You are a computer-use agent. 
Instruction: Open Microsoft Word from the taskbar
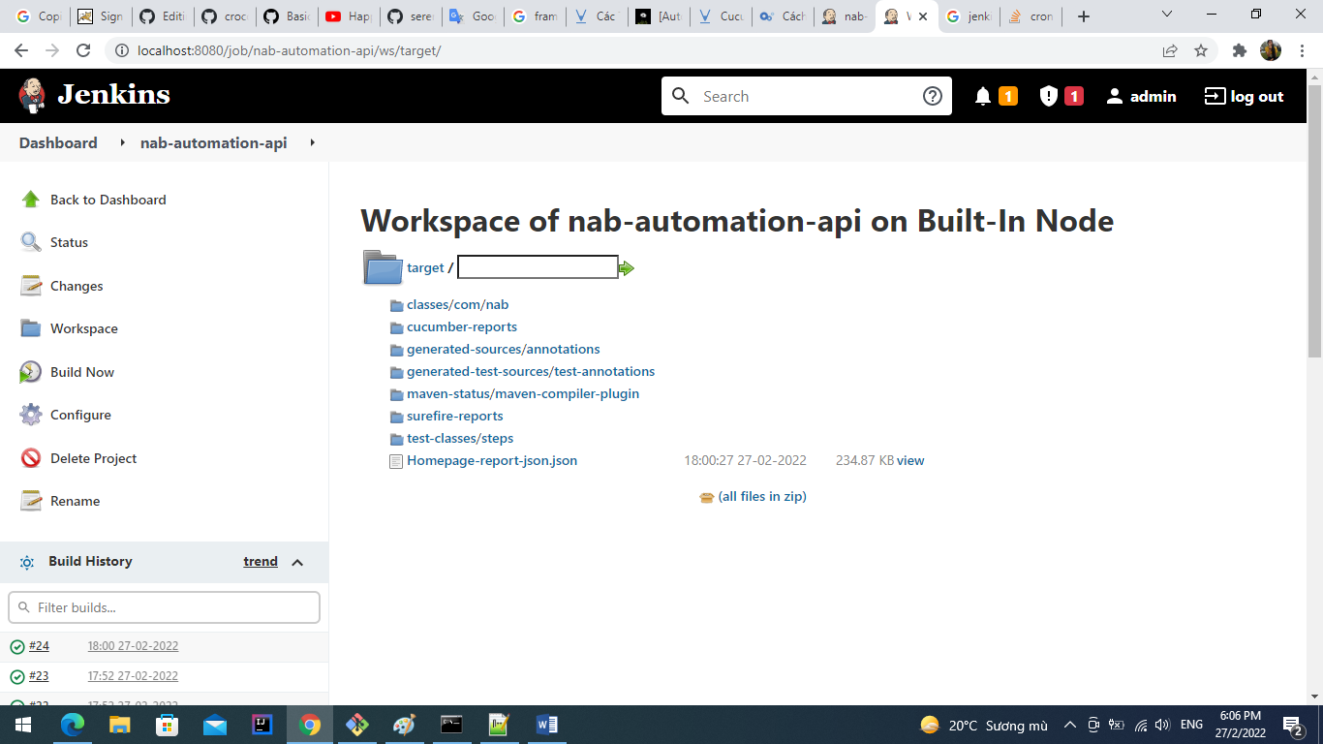546,724
